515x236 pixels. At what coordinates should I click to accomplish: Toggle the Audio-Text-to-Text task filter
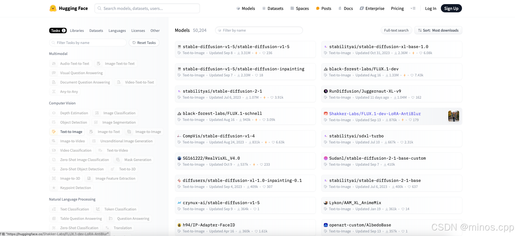70,63
